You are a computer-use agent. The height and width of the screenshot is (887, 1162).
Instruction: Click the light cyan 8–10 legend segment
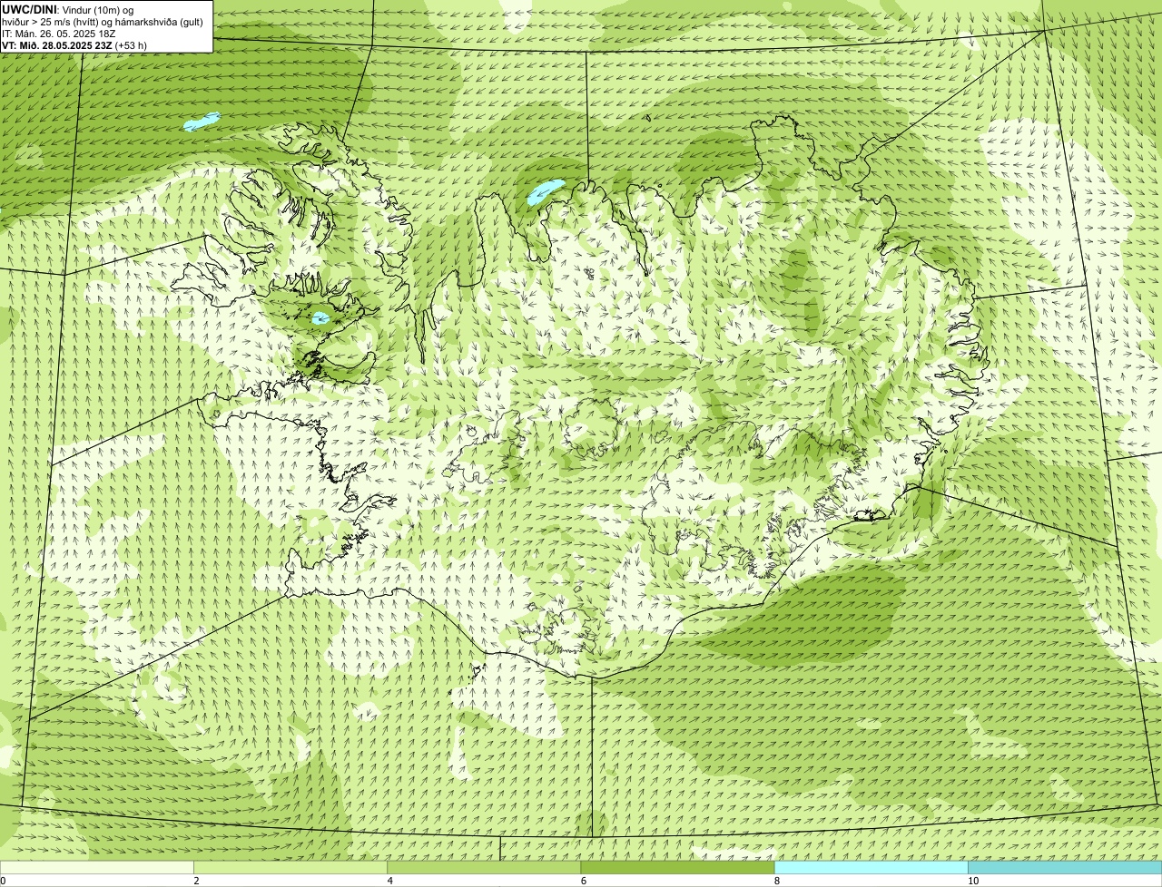pos(871,867)
